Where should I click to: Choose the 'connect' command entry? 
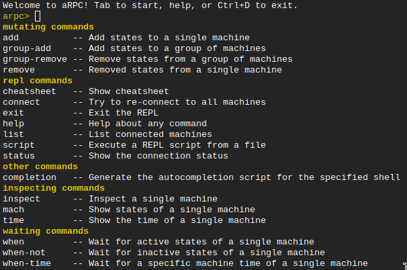click(x=21, y=102)
